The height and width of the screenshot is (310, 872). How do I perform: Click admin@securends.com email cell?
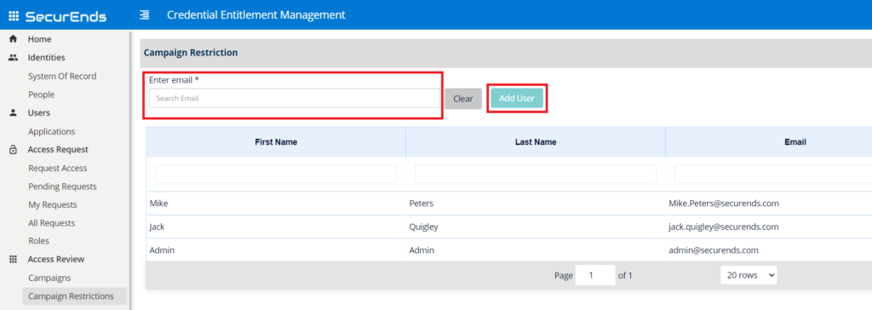pos(769,250)
